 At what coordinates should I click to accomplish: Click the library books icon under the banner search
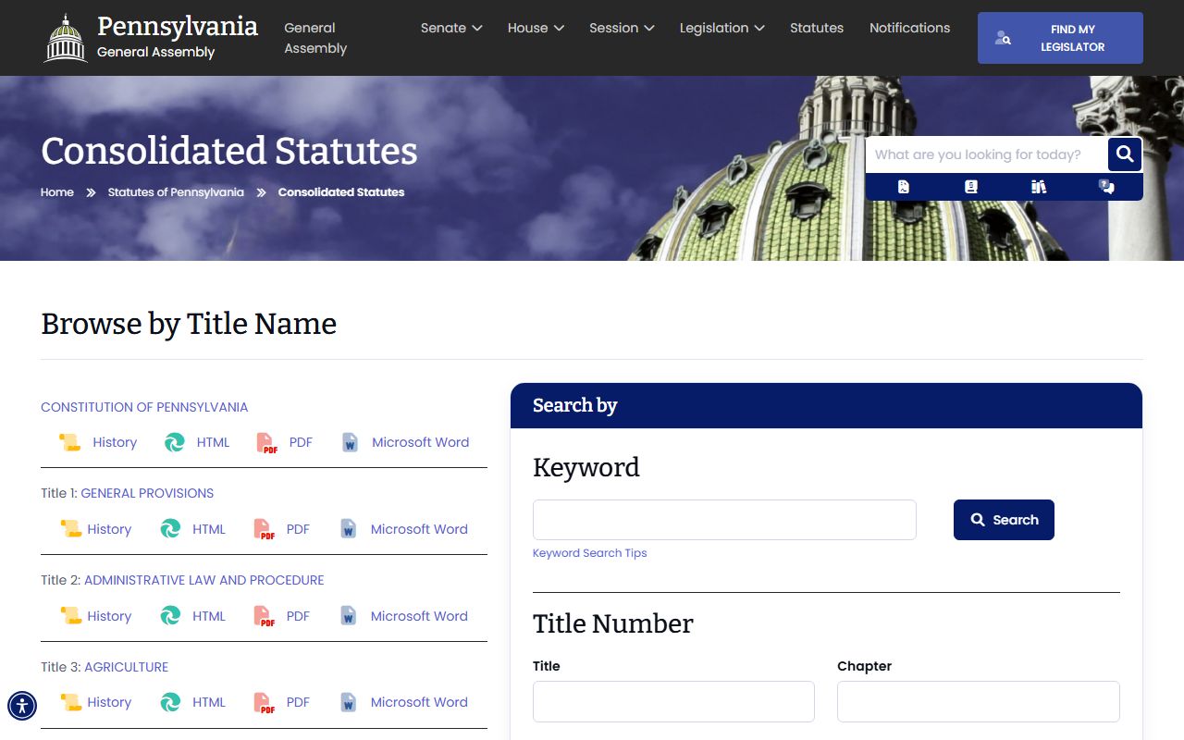click(1039, 187)
